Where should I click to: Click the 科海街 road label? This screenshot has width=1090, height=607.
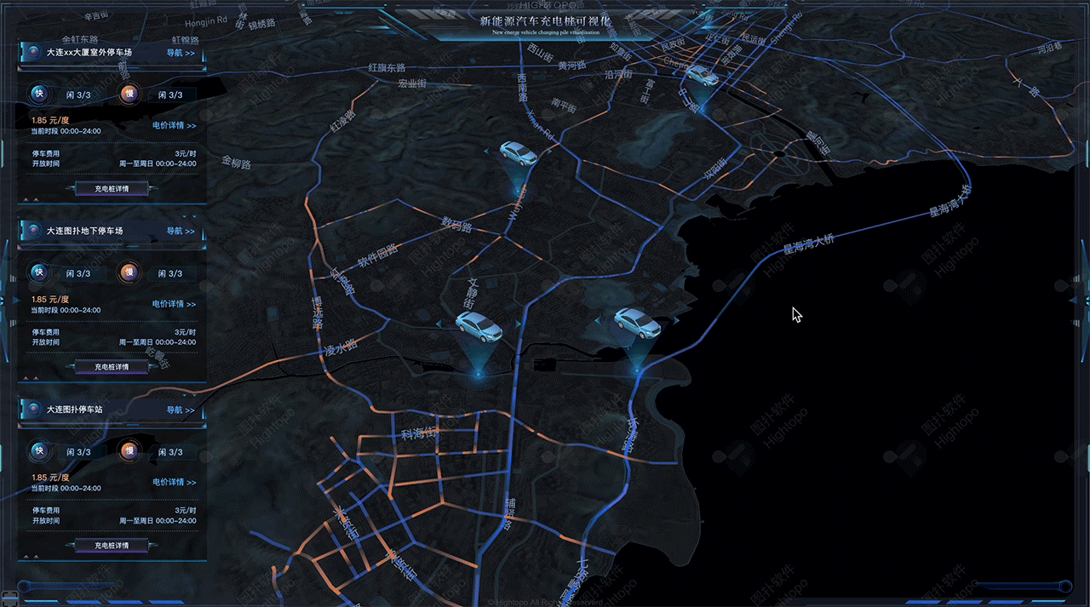419,434
